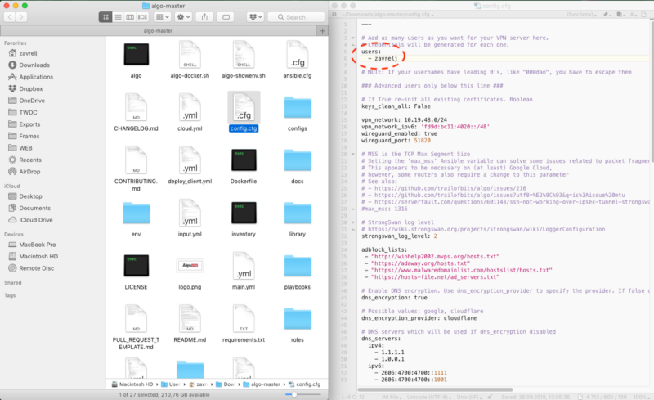Select the cloud.yml file icon
Image resolution: width=654 pixels, height=400 pixels.
190,108
